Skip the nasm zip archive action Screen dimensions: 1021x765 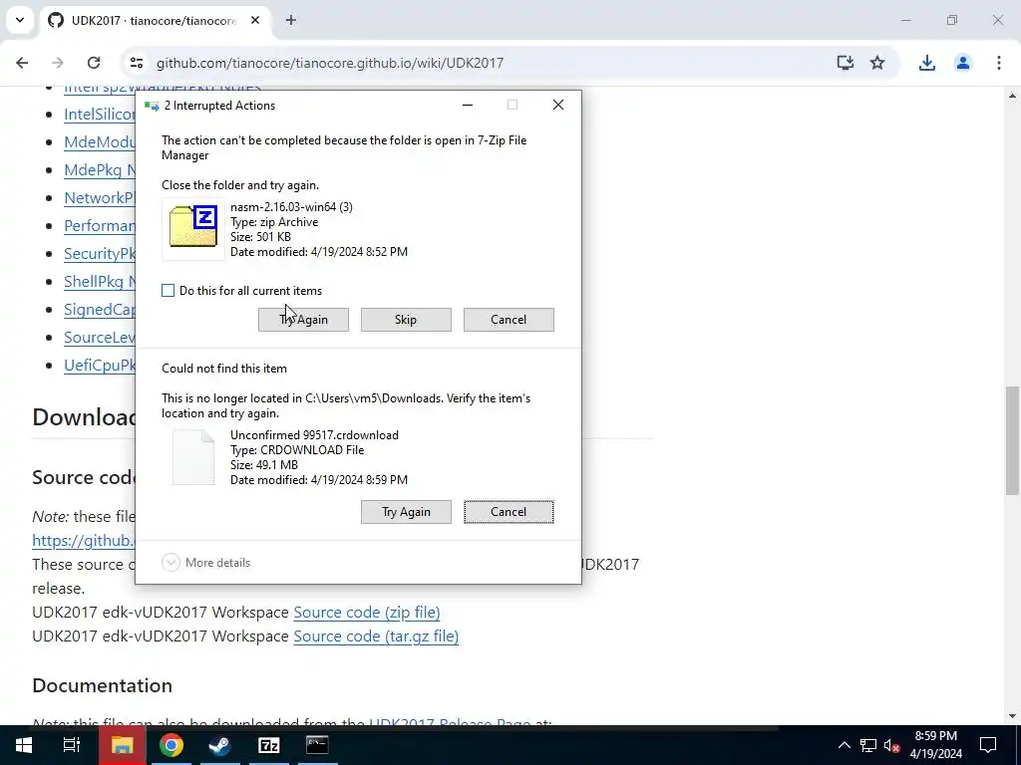coord(406,320)
